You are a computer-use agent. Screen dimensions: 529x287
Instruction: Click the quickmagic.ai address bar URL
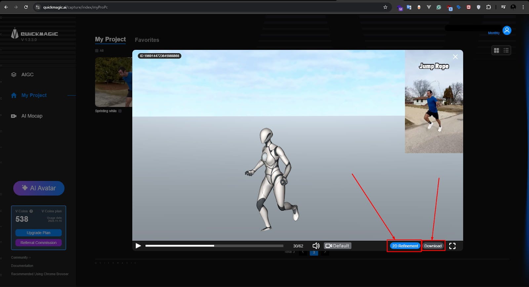click(75, 7)
